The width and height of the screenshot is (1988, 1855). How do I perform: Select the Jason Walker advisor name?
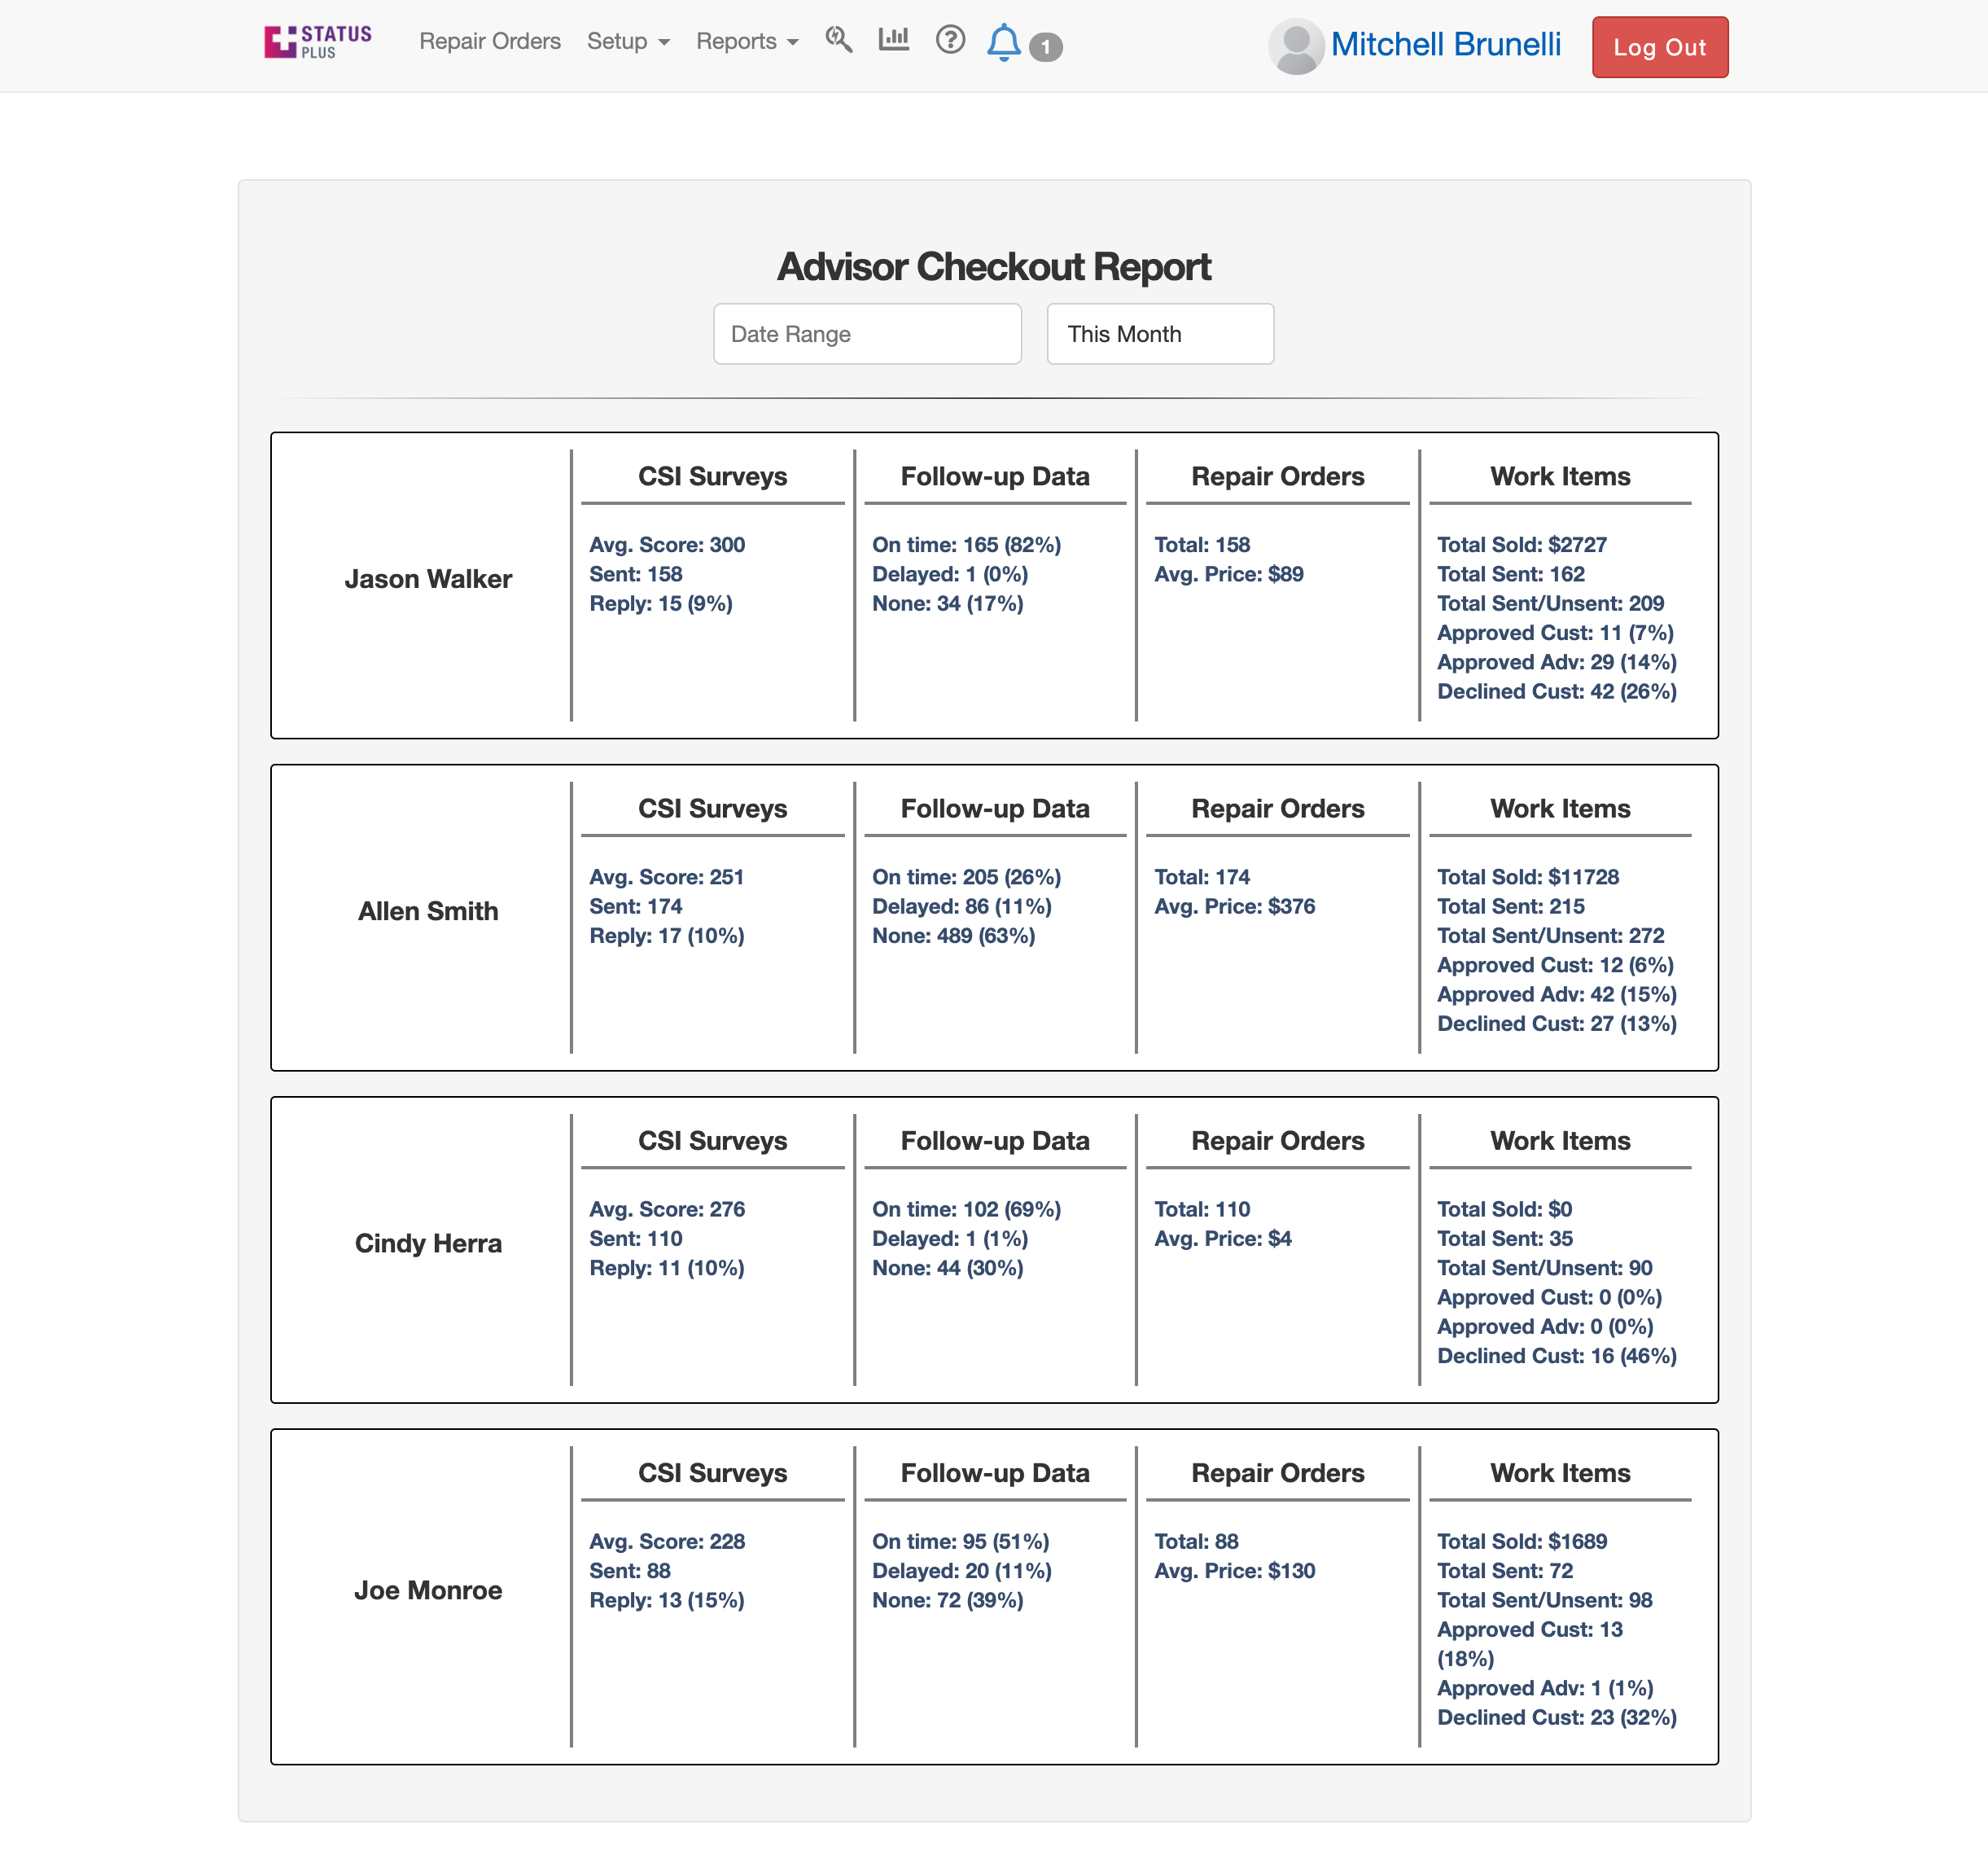coord(428,579)
